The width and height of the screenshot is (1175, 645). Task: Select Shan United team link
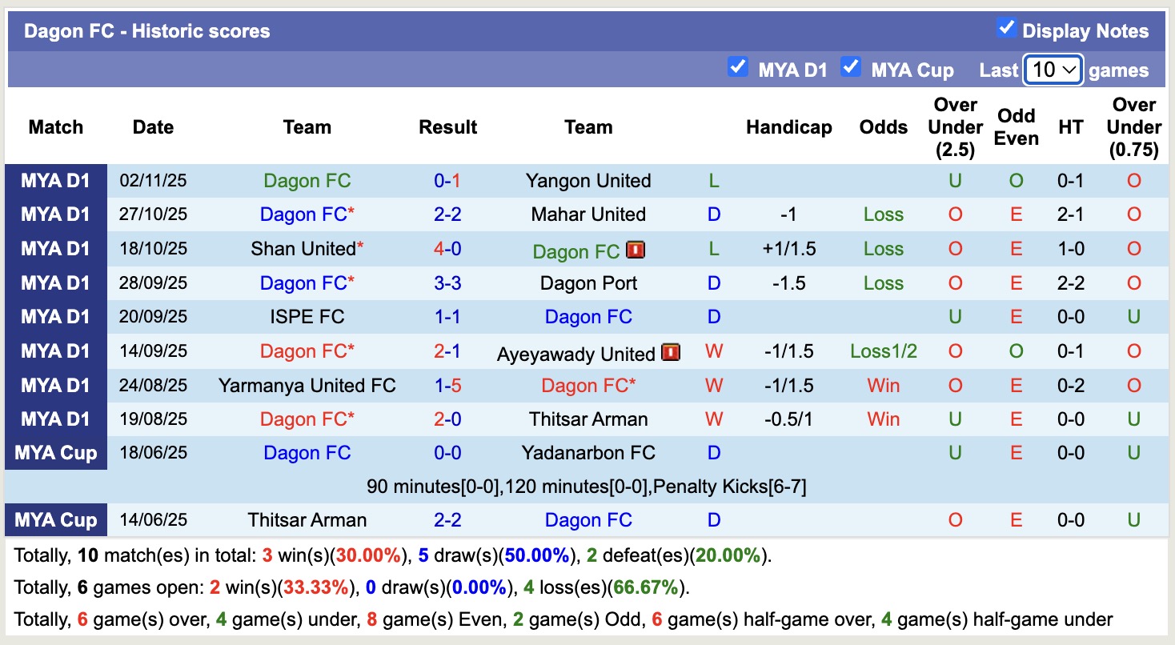tap(303, 249)
